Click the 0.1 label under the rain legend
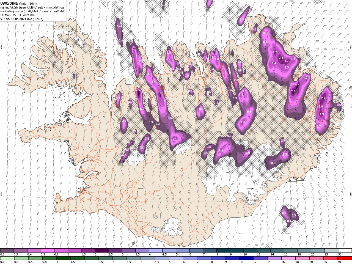Image resolution: width=352 pixels, height=264 pixels. point(2,262)
